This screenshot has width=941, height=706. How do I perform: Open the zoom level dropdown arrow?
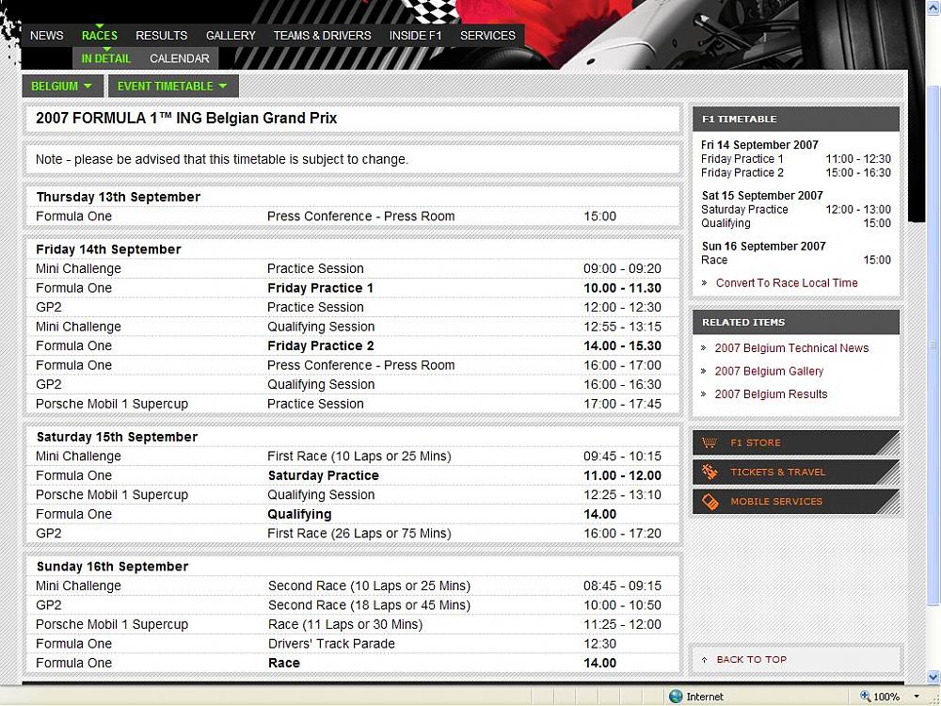917,697
